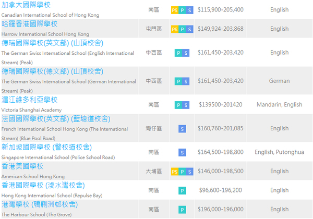Select fee $160,760-201,085 cell

(220, 128)
